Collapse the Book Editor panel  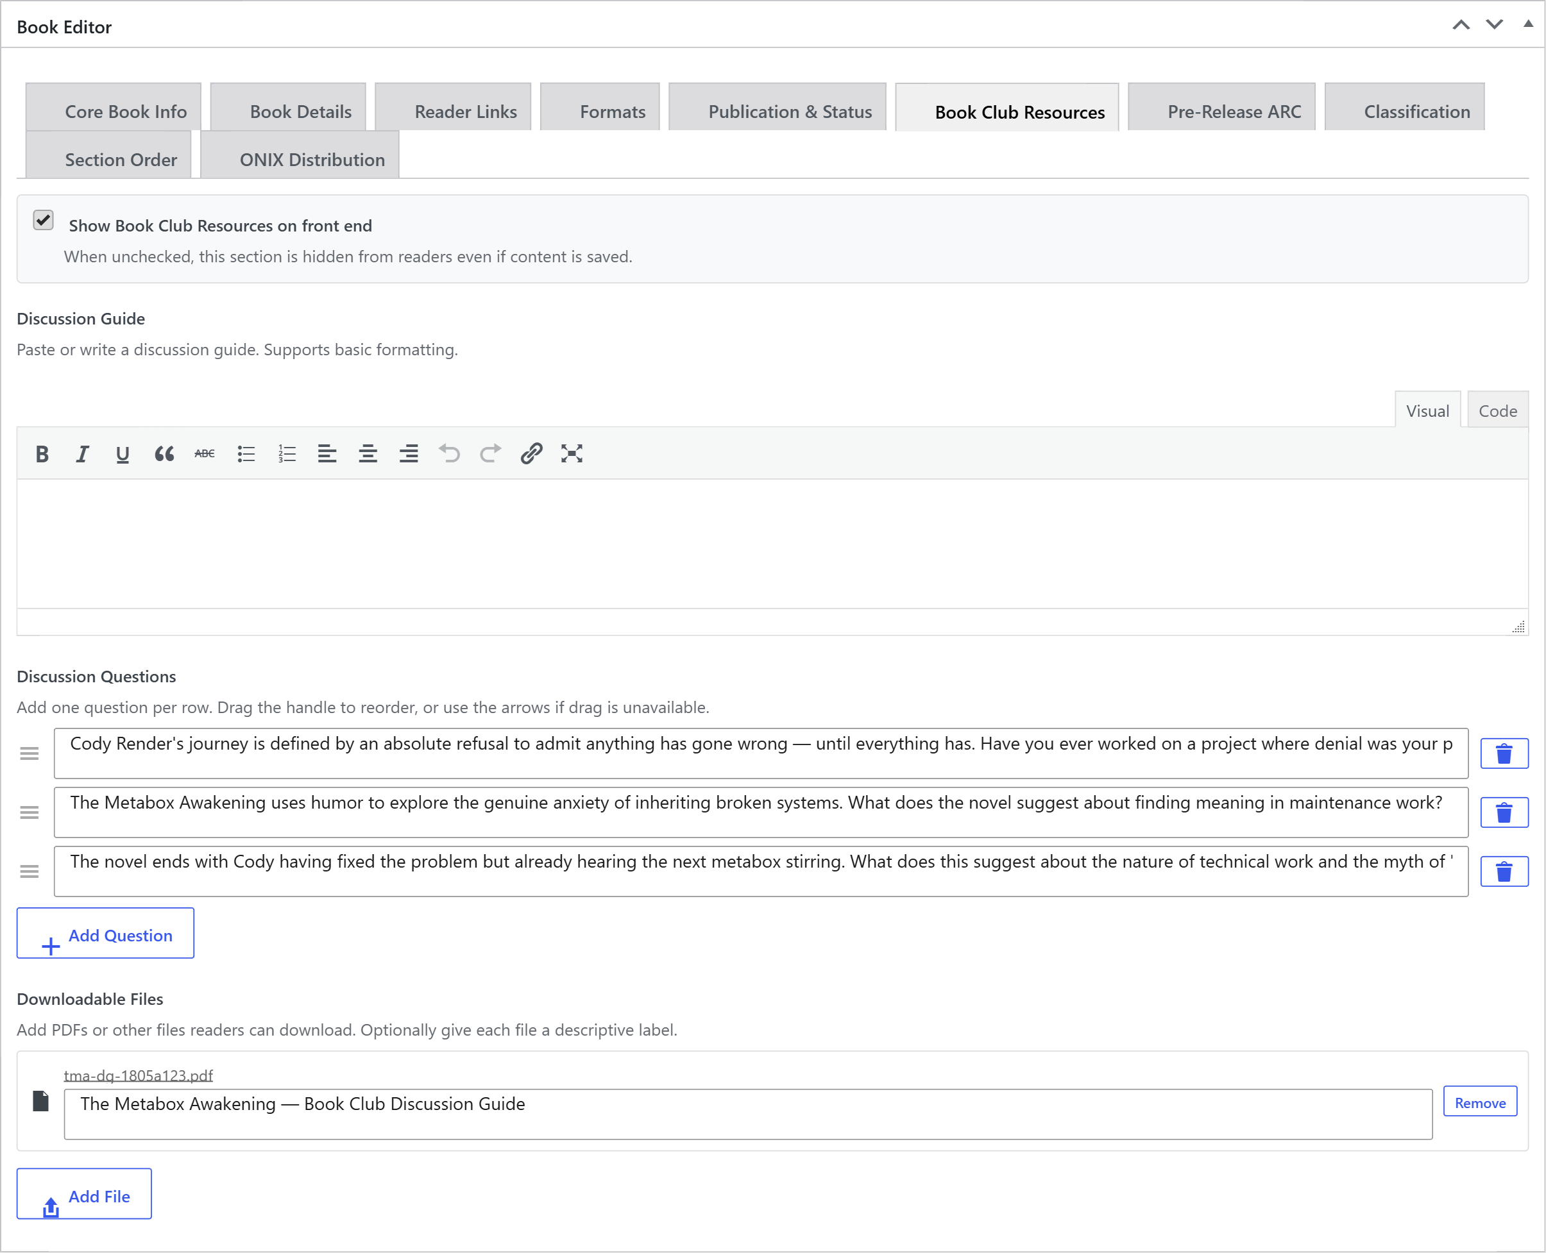[1528, 24]
